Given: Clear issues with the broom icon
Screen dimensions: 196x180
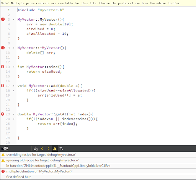Looking at the screenshot, I should pyautogui.click(x=36, y=149).
